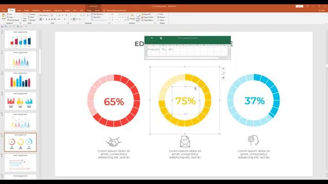The image size is (328, 184).
Task: Select the 25% cell in the data sheet
Action: pyautogui.click(x=171, y=50)
